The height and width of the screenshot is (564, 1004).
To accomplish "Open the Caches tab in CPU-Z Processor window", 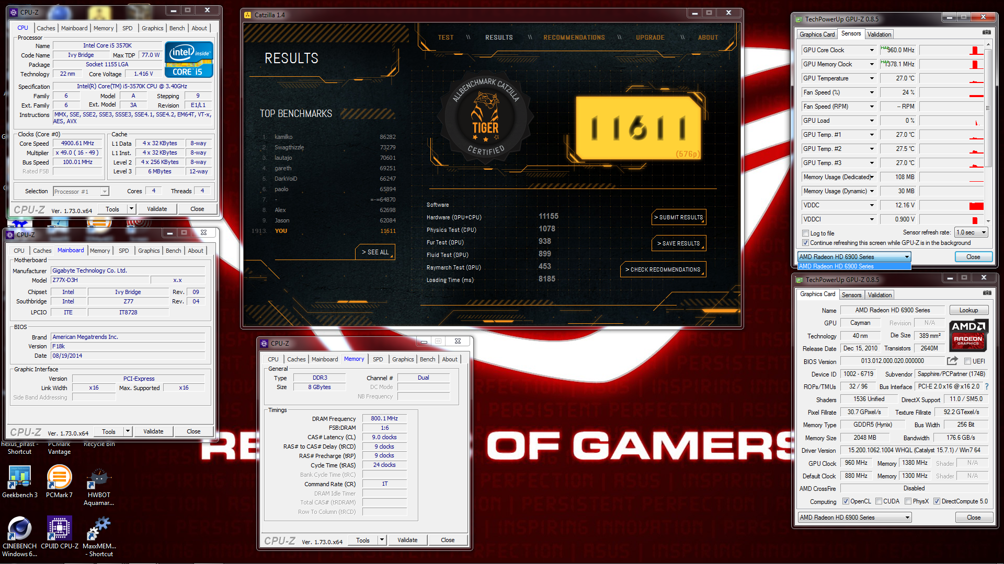I will coord(45,28).
